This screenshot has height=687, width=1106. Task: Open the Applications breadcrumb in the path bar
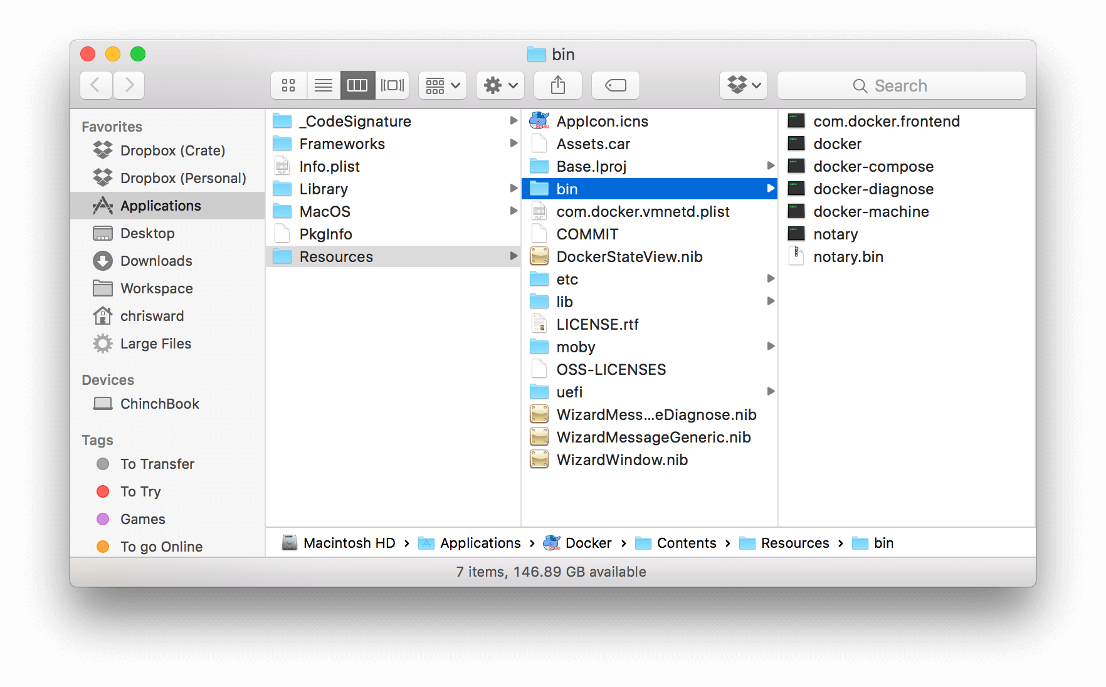(x=480, y=543)
